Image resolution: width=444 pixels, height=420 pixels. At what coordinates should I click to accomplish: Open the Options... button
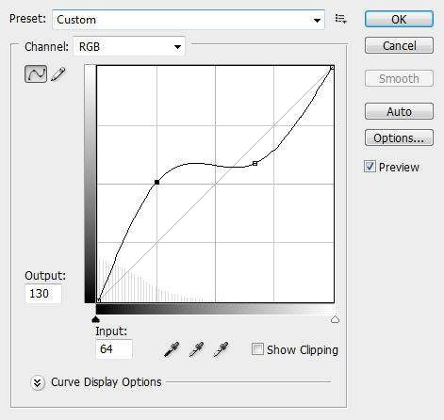point(399,137)
